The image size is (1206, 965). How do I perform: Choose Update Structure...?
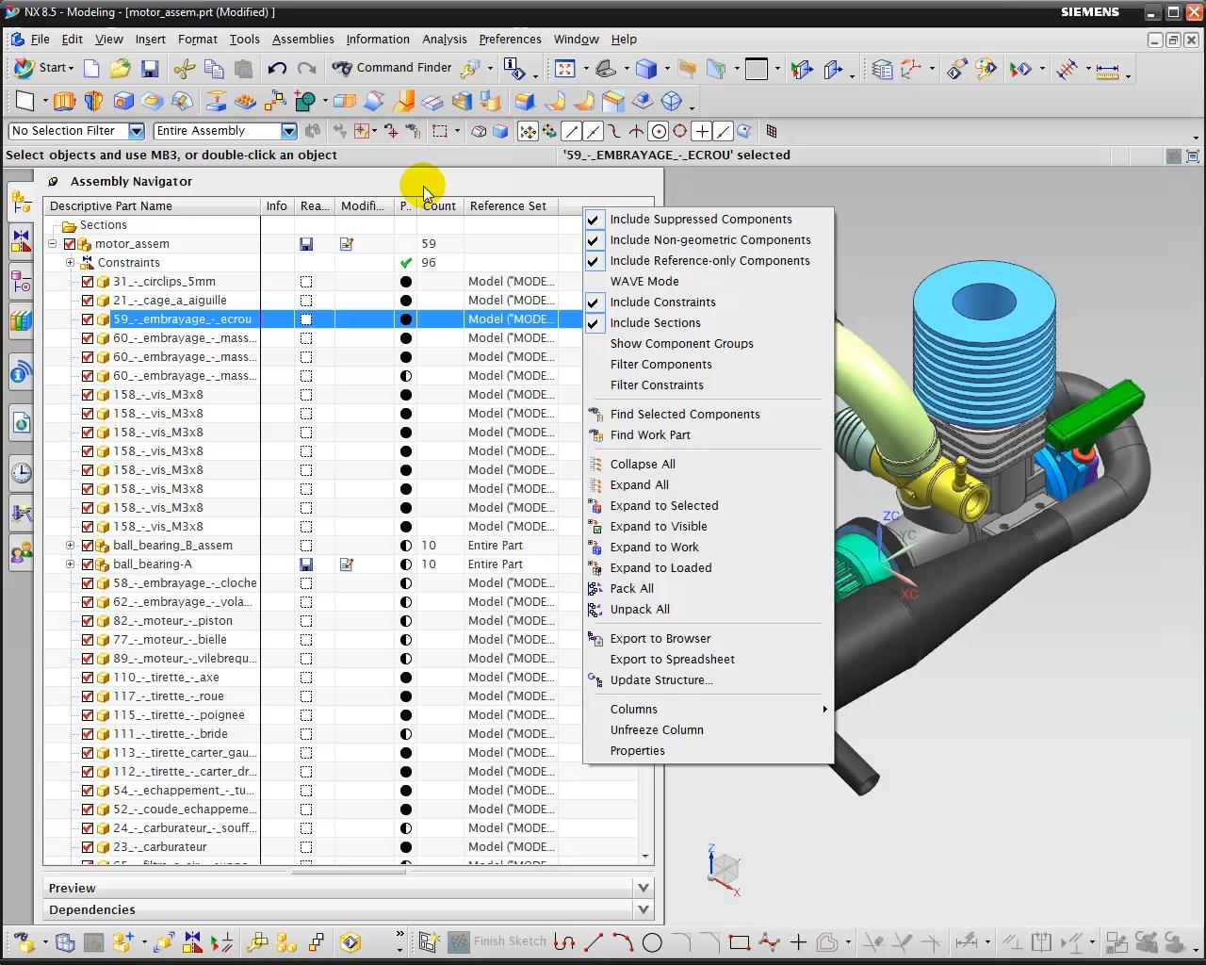pos(660,680)
